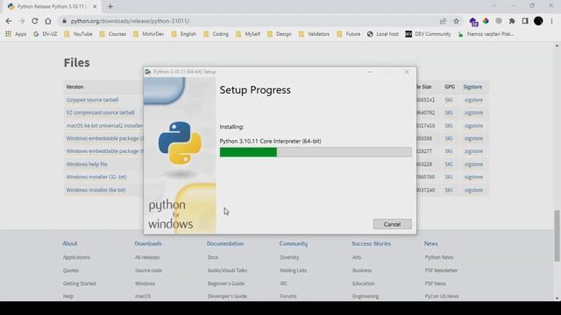Viewport: 561px width, 315px height.
Task: Reload the python.org page
Action: (35, 21)
